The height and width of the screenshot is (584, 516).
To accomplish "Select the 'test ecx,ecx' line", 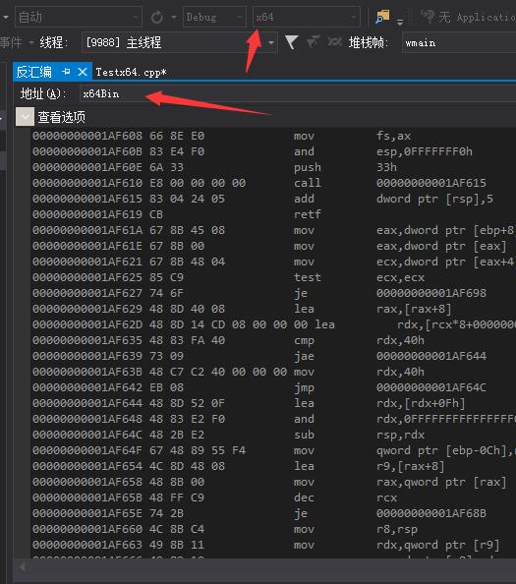I will point(273,277).
